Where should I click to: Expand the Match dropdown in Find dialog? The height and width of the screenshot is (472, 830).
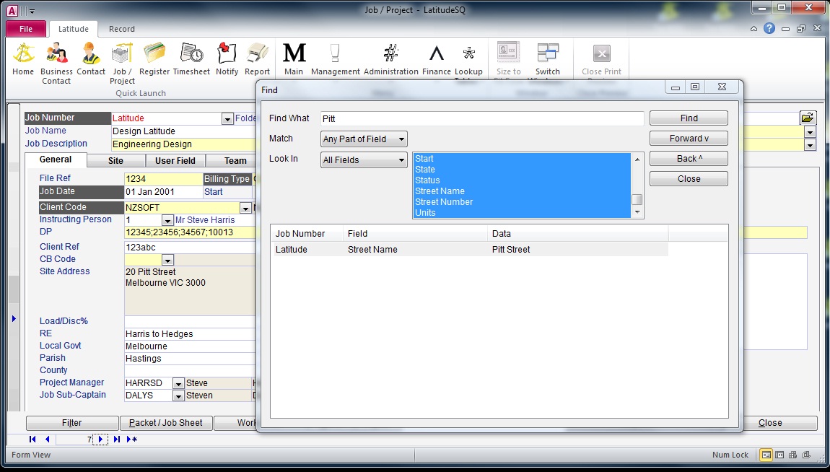(x=402, y=139)
